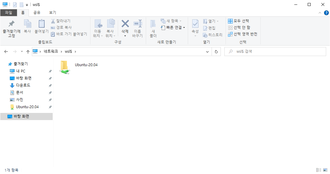Viewport: 330px width, 174px height.
Task: Switch to details view layout icon
Action: point(319,170)
